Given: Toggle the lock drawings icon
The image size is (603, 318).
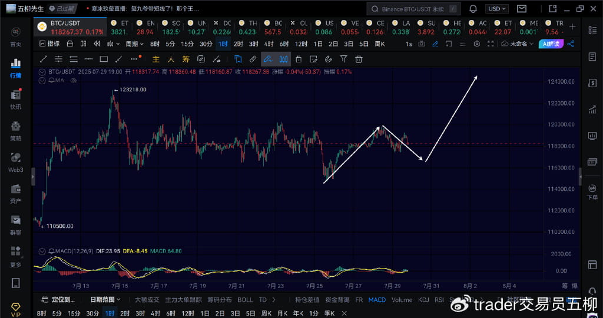Looking at the screenshot, I should (x=299, y=59).
